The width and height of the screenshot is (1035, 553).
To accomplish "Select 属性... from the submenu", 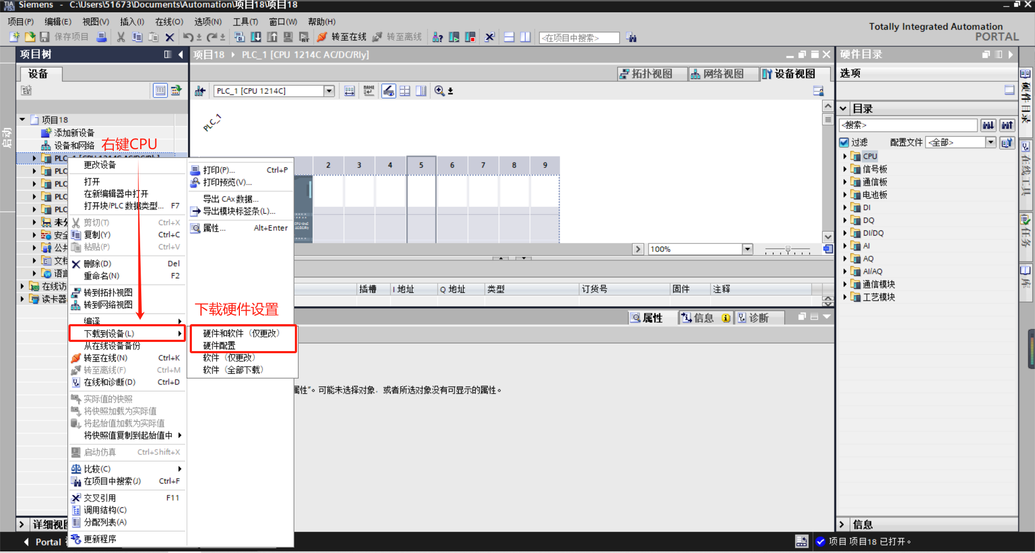I will coord(239,228).
